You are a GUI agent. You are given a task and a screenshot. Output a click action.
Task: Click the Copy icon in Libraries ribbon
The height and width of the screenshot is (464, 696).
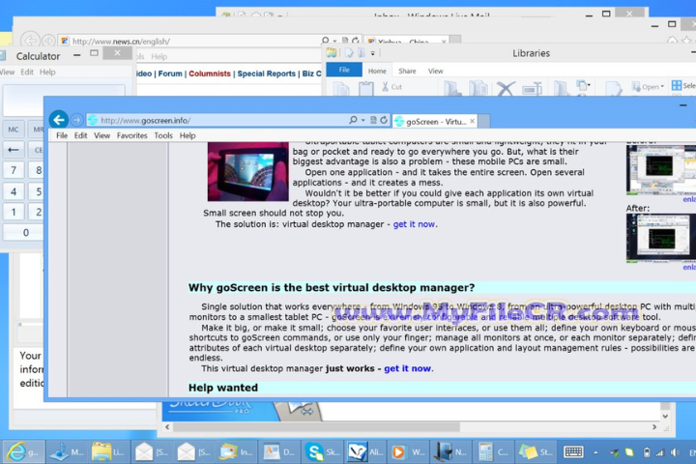[341, 89]
